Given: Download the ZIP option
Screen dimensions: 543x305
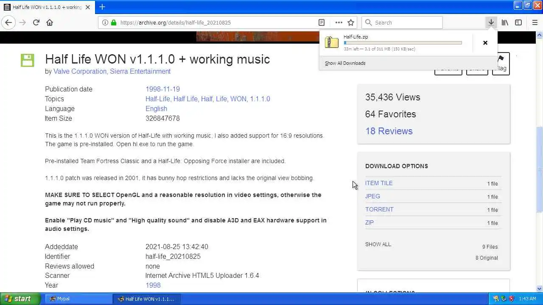Looking at the screenshot, I should pos(369,222).
